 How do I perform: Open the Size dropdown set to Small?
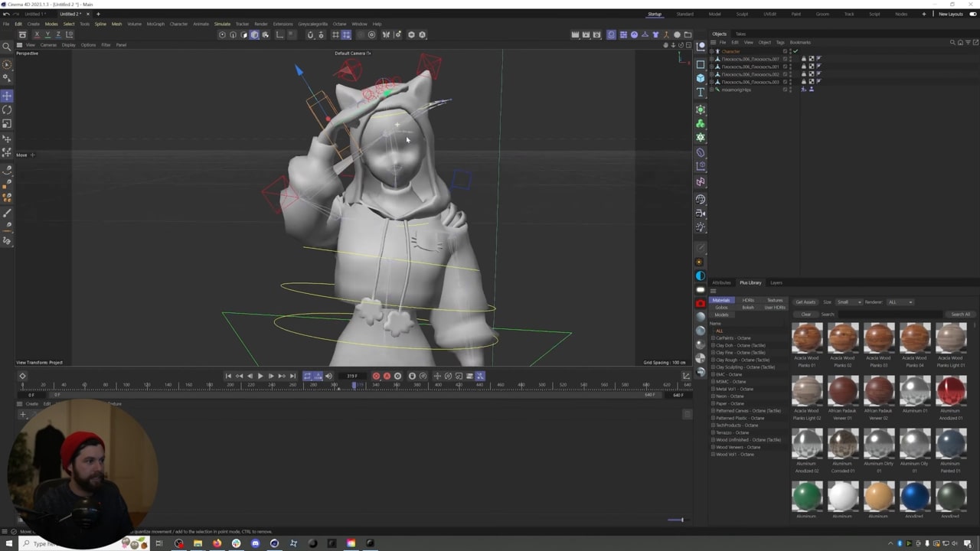[x=849, y=302]
